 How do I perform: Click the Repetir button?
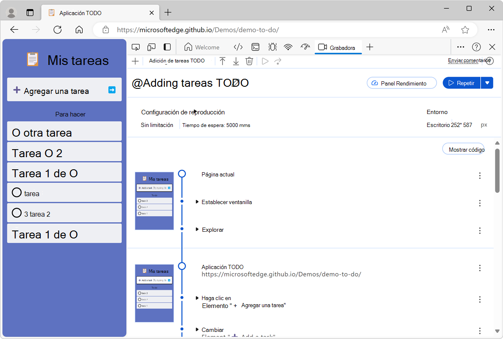tap(462, 83)
